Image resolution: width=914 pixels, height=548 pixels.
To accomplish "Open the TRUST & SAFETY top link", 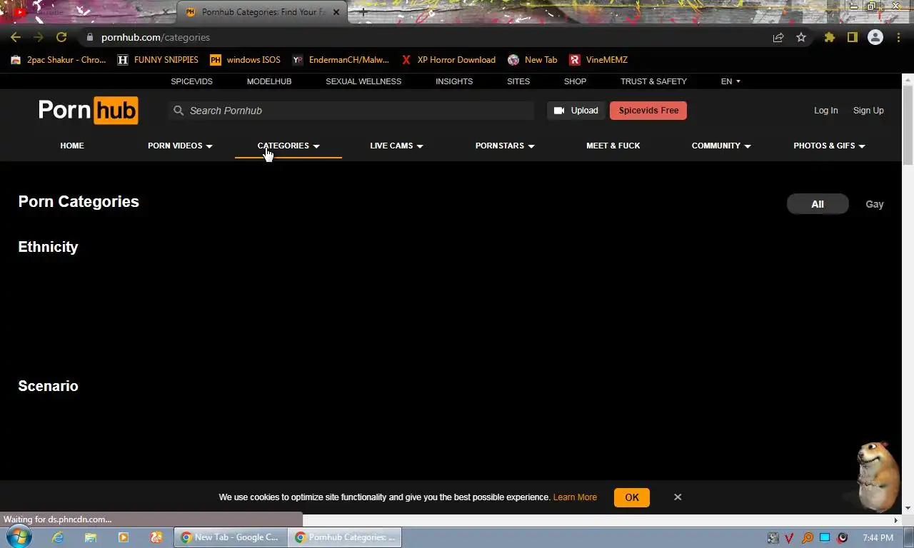I will click(x=653, y=81).
